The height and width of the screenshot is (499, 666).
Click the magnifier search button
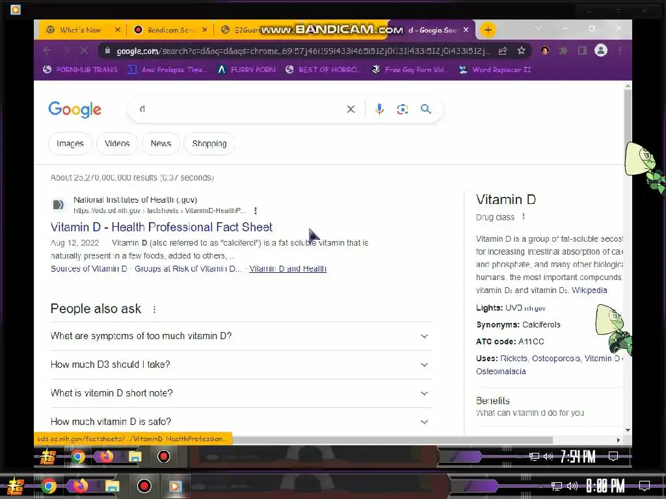[x=426, y=109]
